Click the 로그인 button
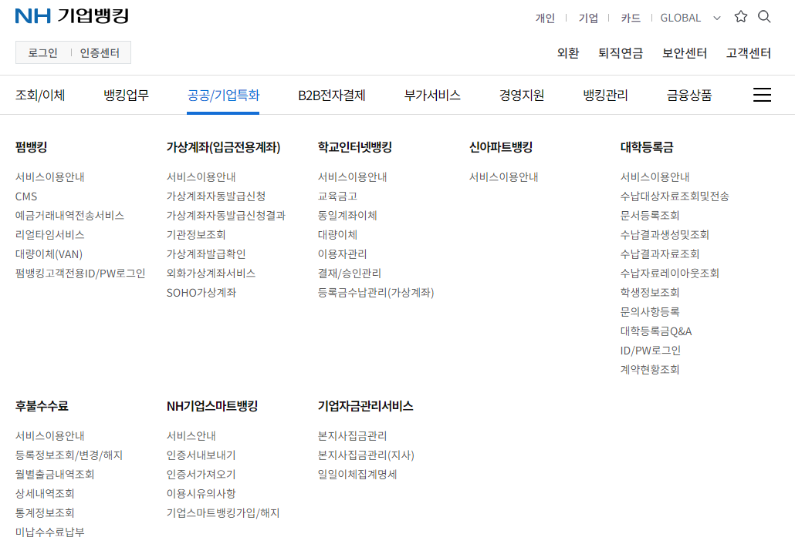This screenshot has width=795, height=554. point(42,52)
